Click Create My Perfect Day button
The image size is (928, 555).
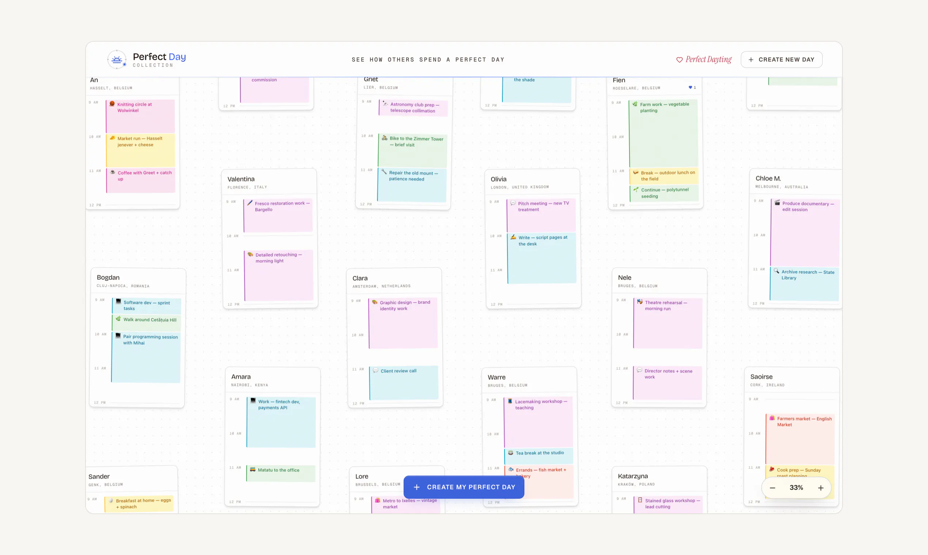tap(464, 487)
